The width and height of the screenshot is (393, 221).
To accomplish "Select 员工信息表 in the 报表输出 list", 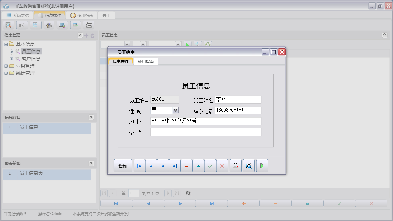I will click(x=31, y=173).
